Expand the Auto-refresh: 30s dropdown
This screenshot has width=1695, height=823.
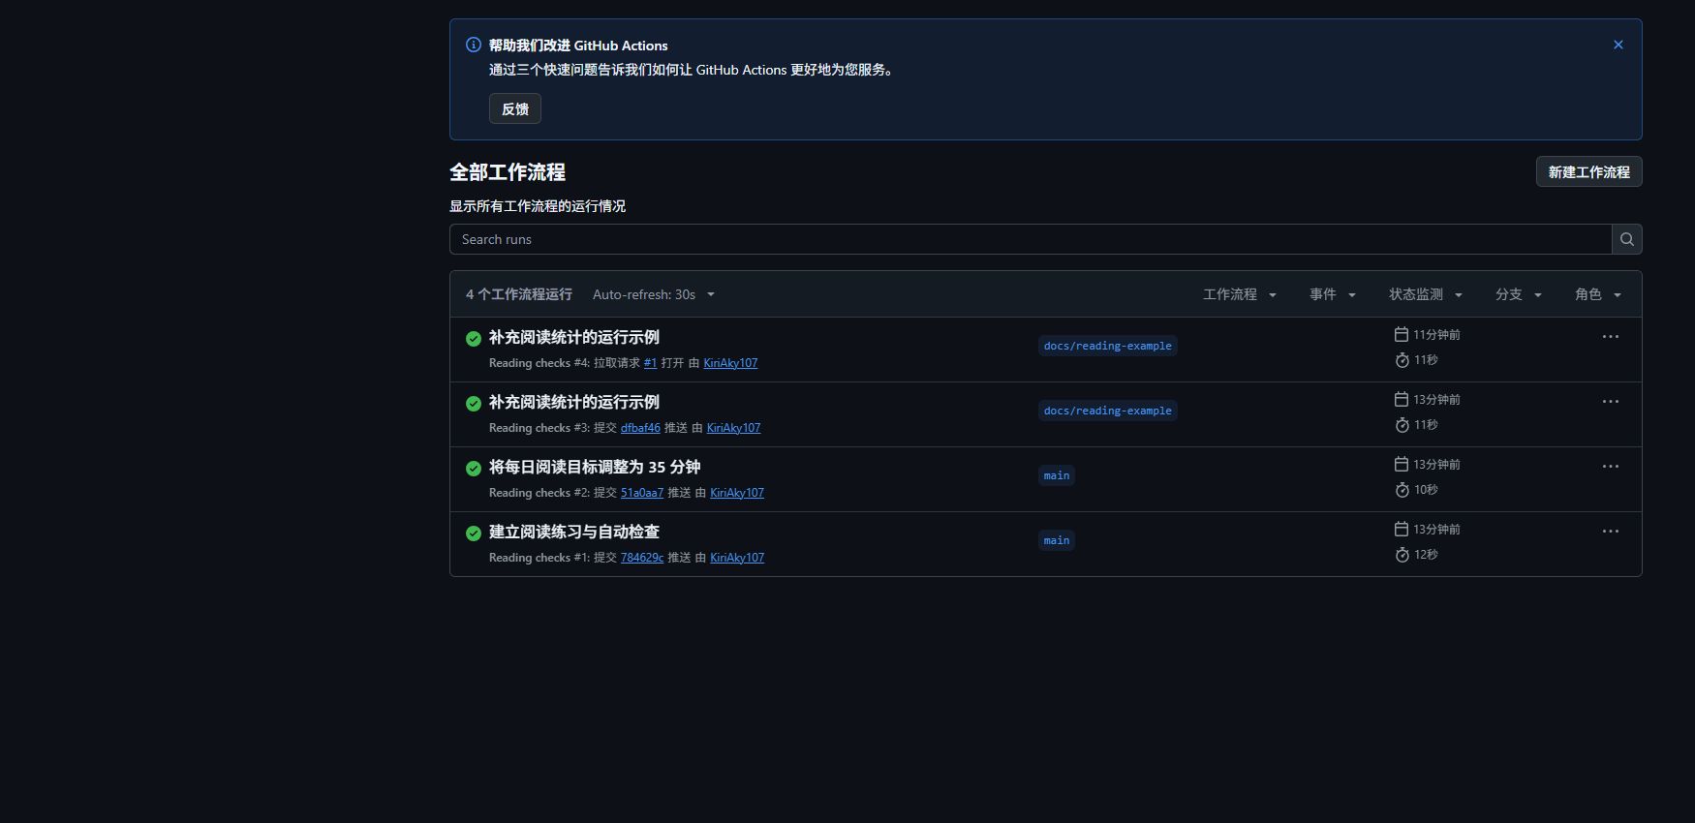(x=654, y=294)
